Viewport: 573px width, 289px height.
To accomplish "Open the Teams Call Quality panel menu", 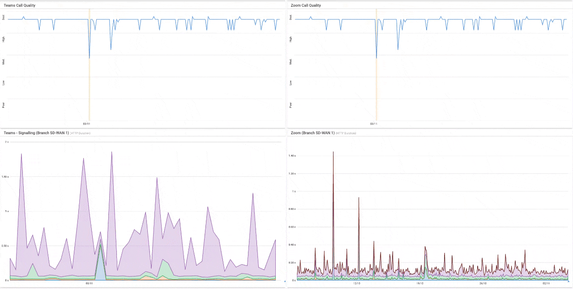I will pyautogui.click(x=279, y=5).
